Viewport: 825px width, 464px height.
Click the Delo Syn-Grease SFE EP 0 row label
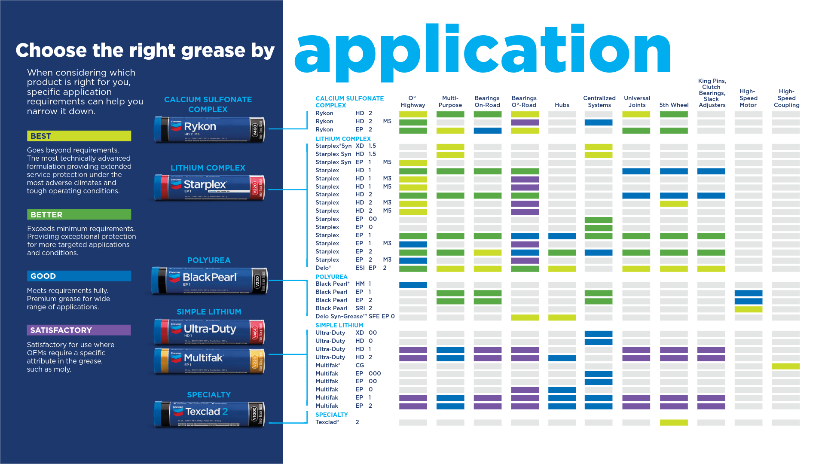pyautogui.click(x=355, y=317)
